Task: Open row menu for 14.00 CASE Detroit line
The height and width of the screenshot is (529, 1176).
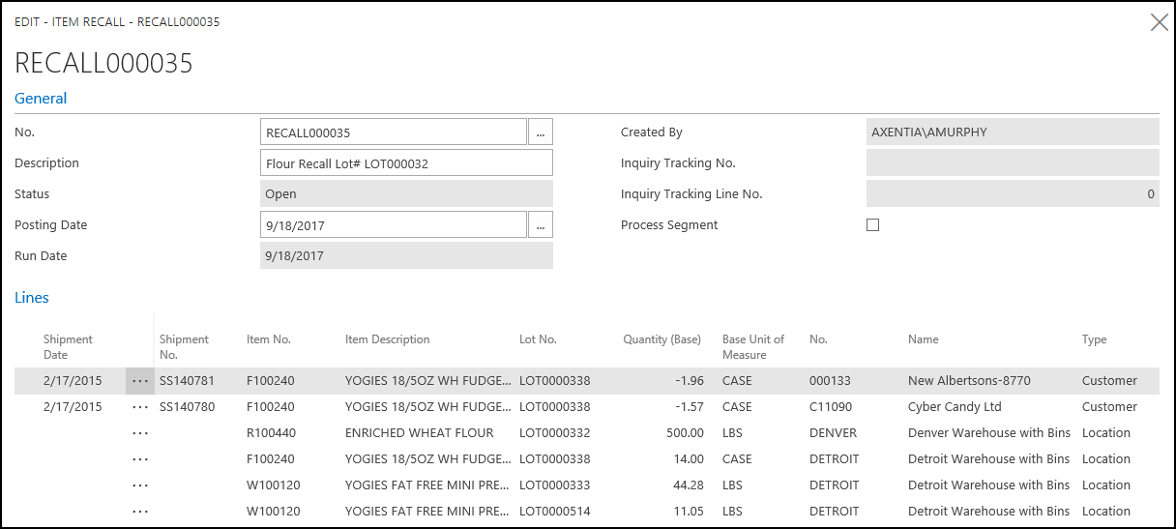Action: (x=140, y=459)
